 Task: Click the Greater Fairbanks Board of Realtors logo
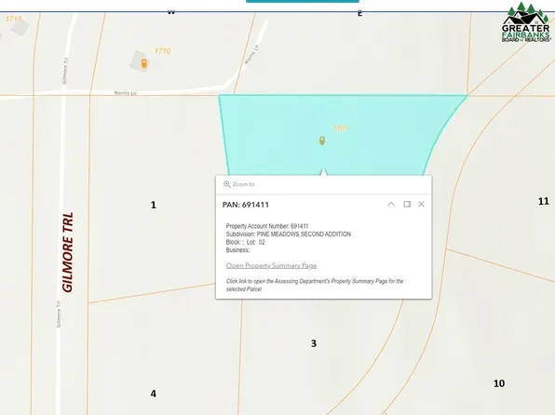click(526, 22)
